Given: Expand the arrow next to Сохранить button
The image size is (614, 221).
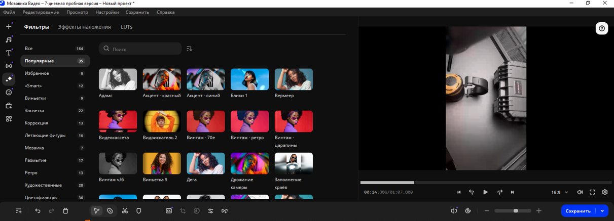Looking at the screenshot, I should [602, 211].
